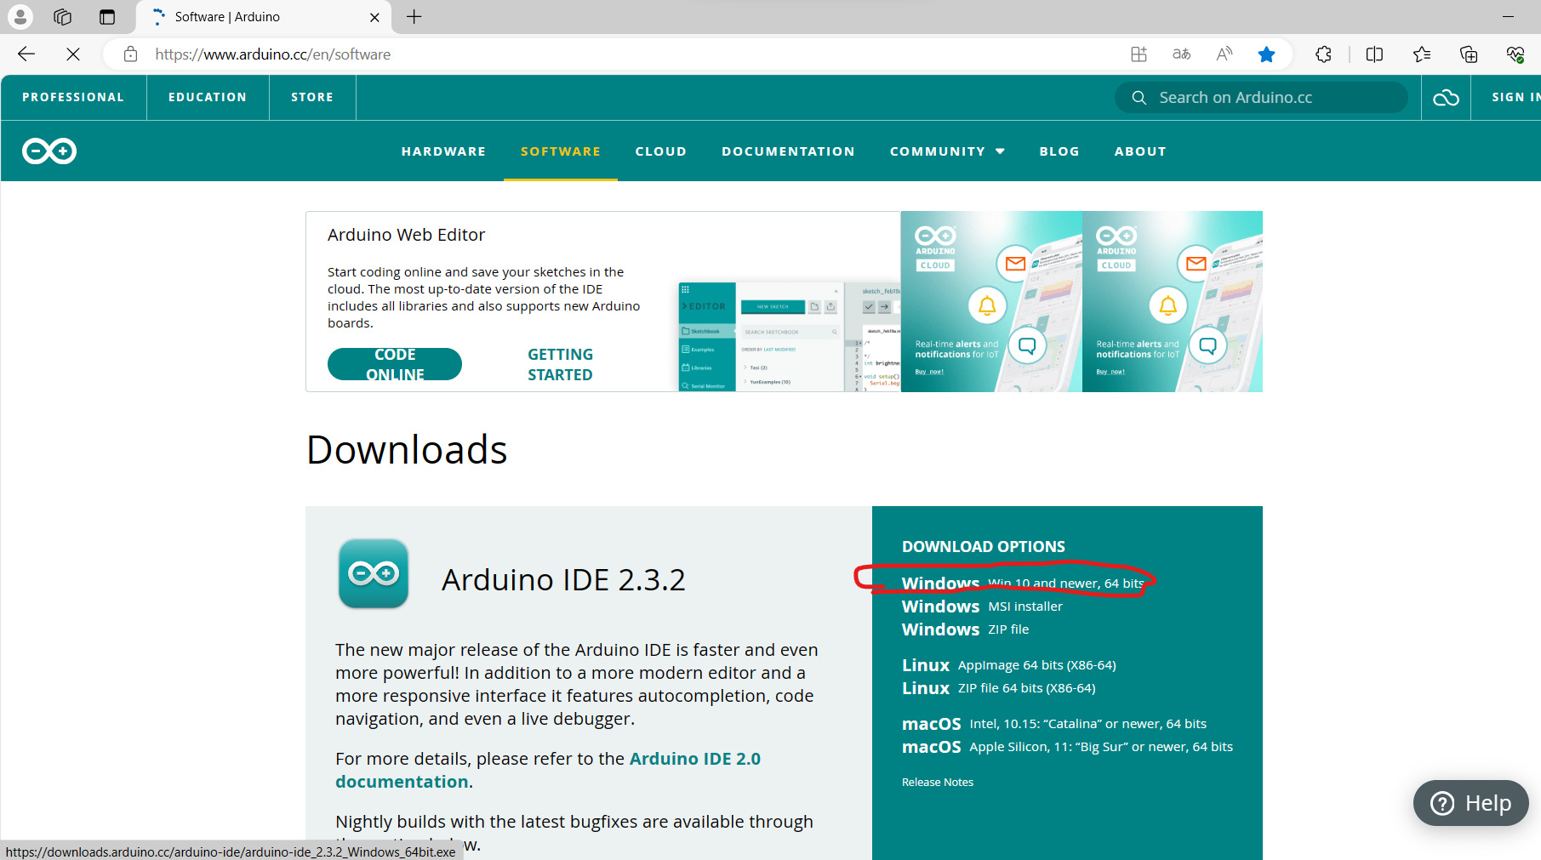Open the browser workspaces icon

[x=62, y=16]
